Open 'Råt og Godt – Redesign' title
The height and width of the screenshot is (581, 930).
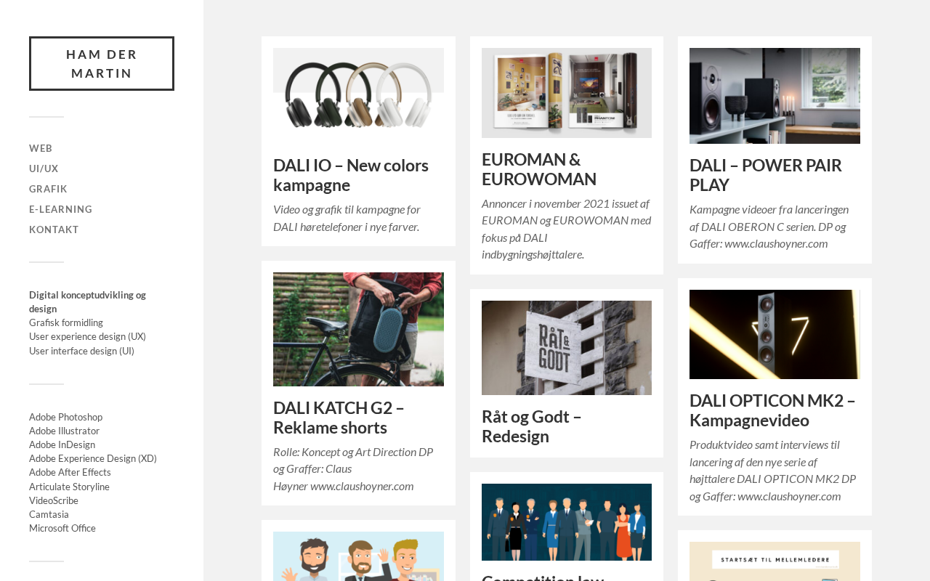[532, 426]
